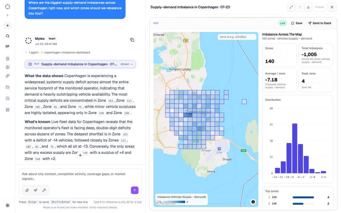The height and width of the screenshot is (213, 341).
Task: Copy the Myles response
Action: (132, 40)
